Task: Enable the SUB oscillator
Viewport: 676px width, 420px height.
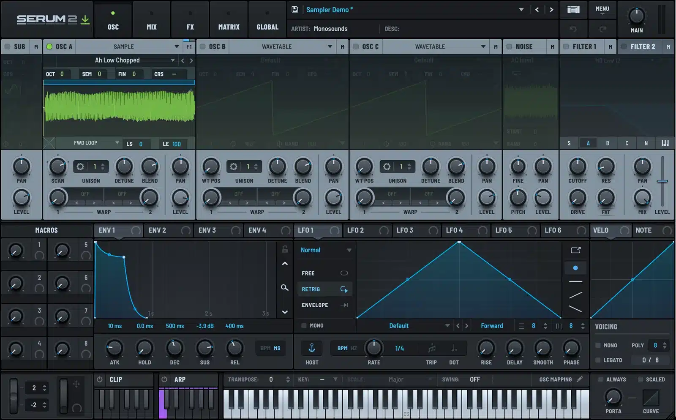Action: pos(7,46)
